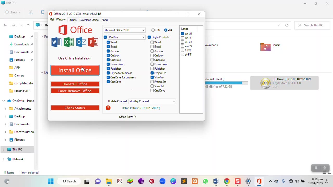The image size is (333, 187).
Task: Open Google Chrome from the taskbar
Action: pyautogui.click(x=227, y=181)
